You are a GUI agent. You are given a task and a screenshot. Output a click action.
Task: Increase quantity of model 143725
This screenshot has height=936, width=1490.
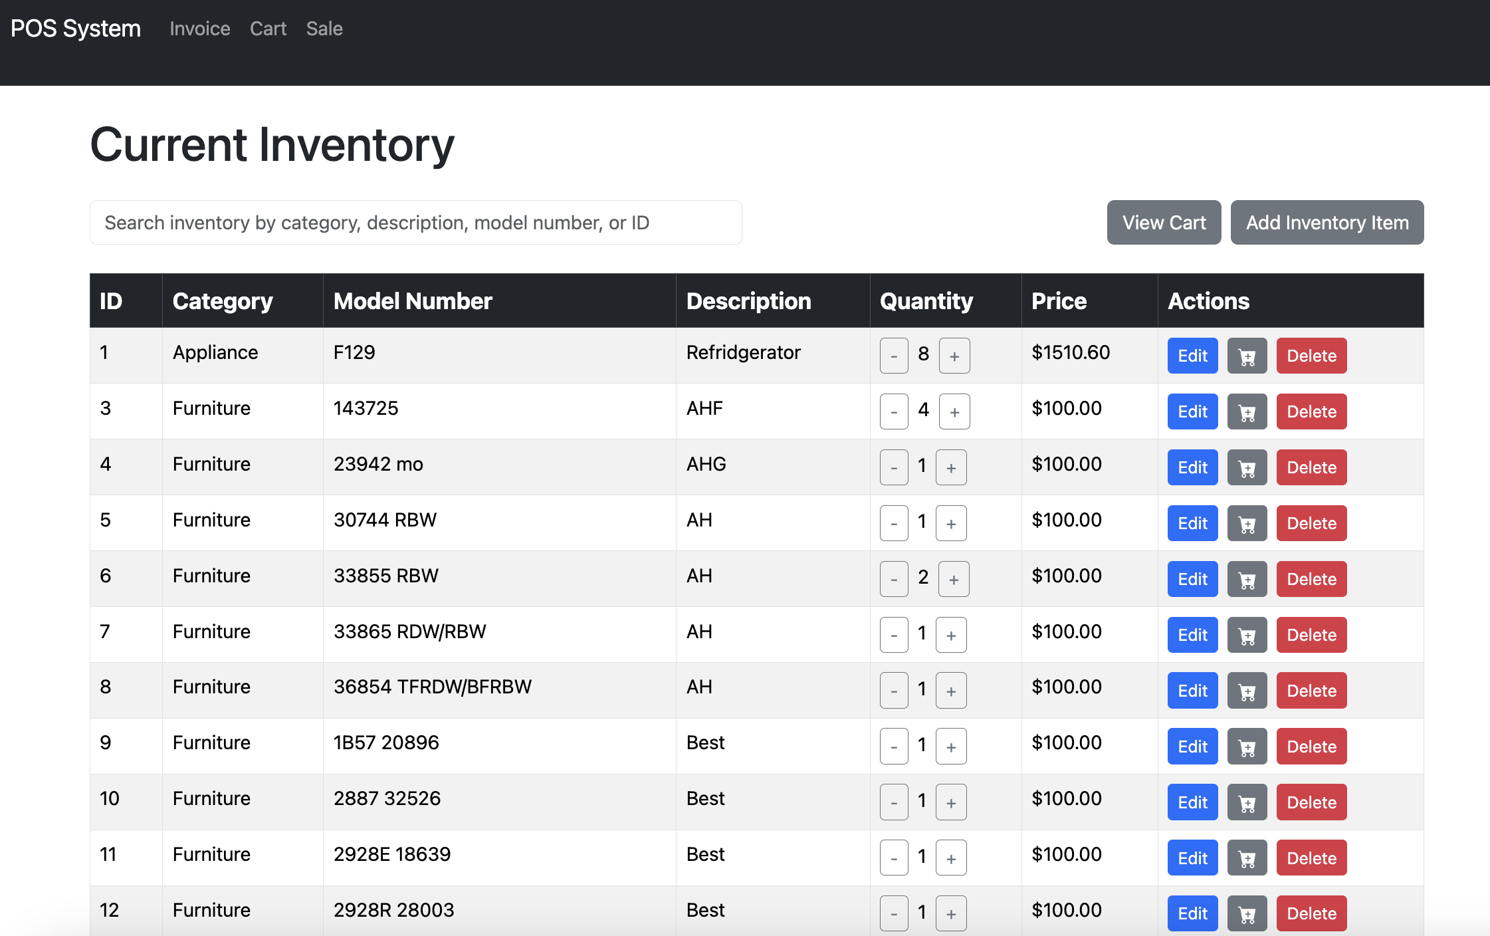click(x=954, y=411)
